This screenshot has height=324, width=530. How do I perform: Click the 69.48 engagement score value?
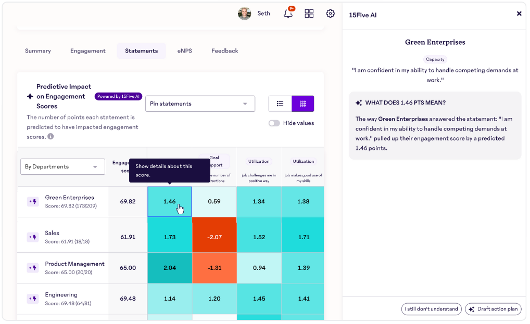coord(128,299)
